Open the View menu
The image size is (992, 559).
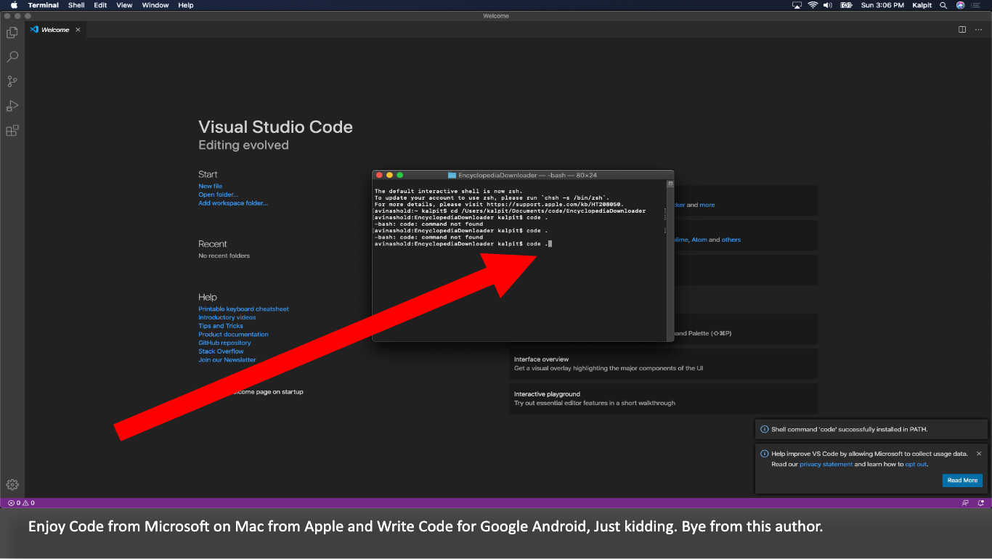[124, 5]
